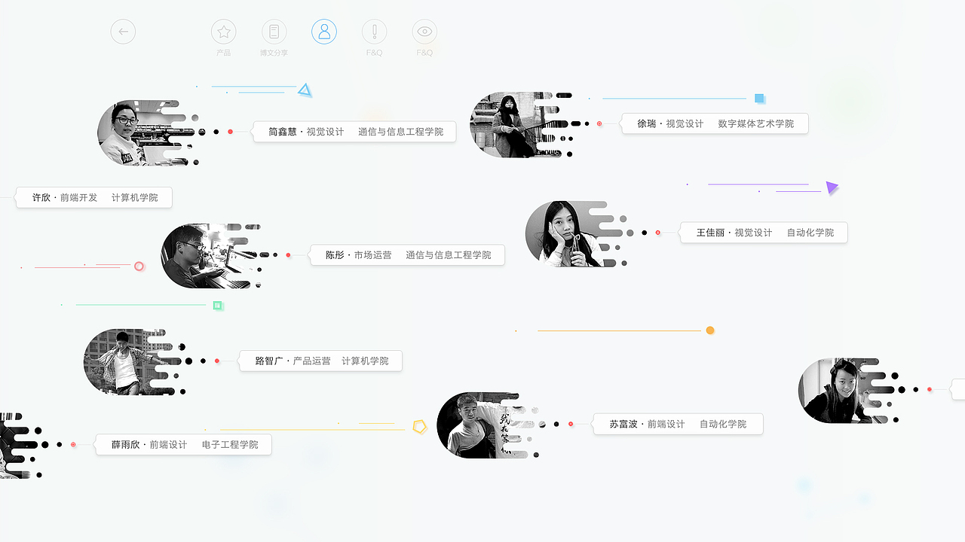The image size is (965, 542).
Task: Open the 产品 section via star icon
Action: (x=223, y=32)
